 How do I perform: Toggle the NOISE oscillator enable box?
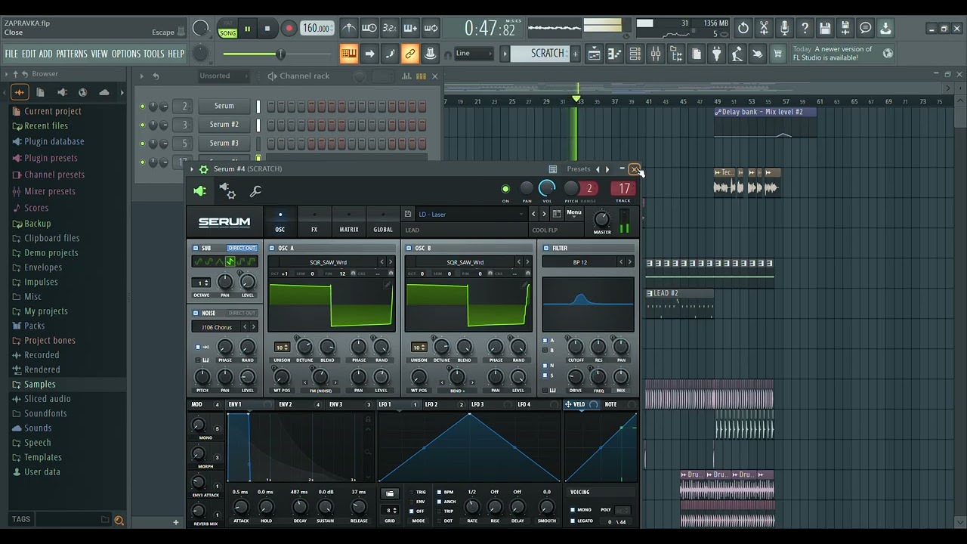(196, 313)
